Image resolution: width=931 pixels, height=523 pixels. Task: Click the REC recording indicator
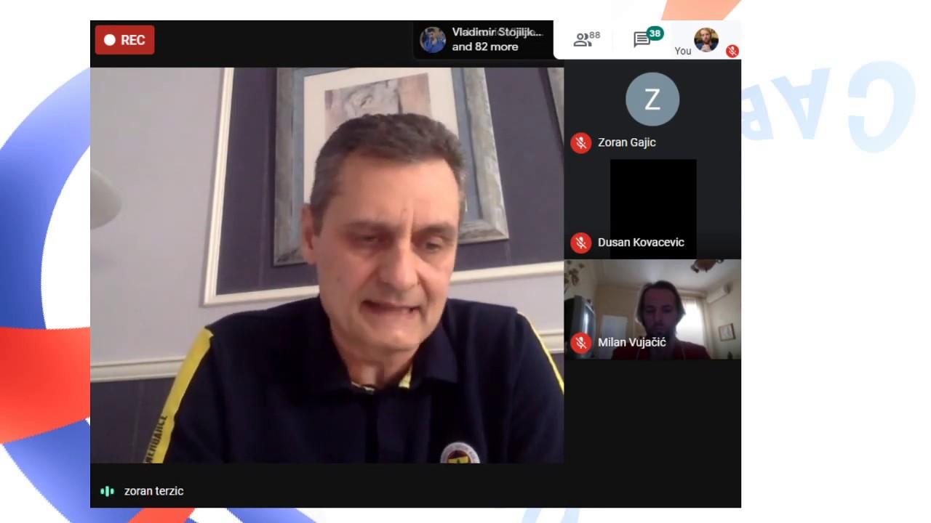(124, 40)
